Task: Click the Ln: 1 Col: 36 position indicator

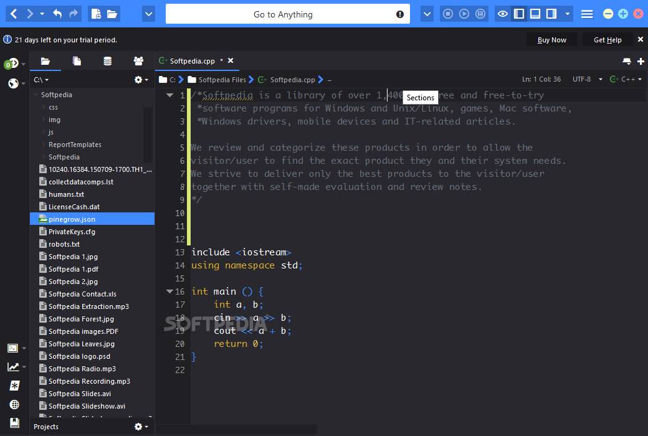Action: pyautogui.click(x=541, y=79)
